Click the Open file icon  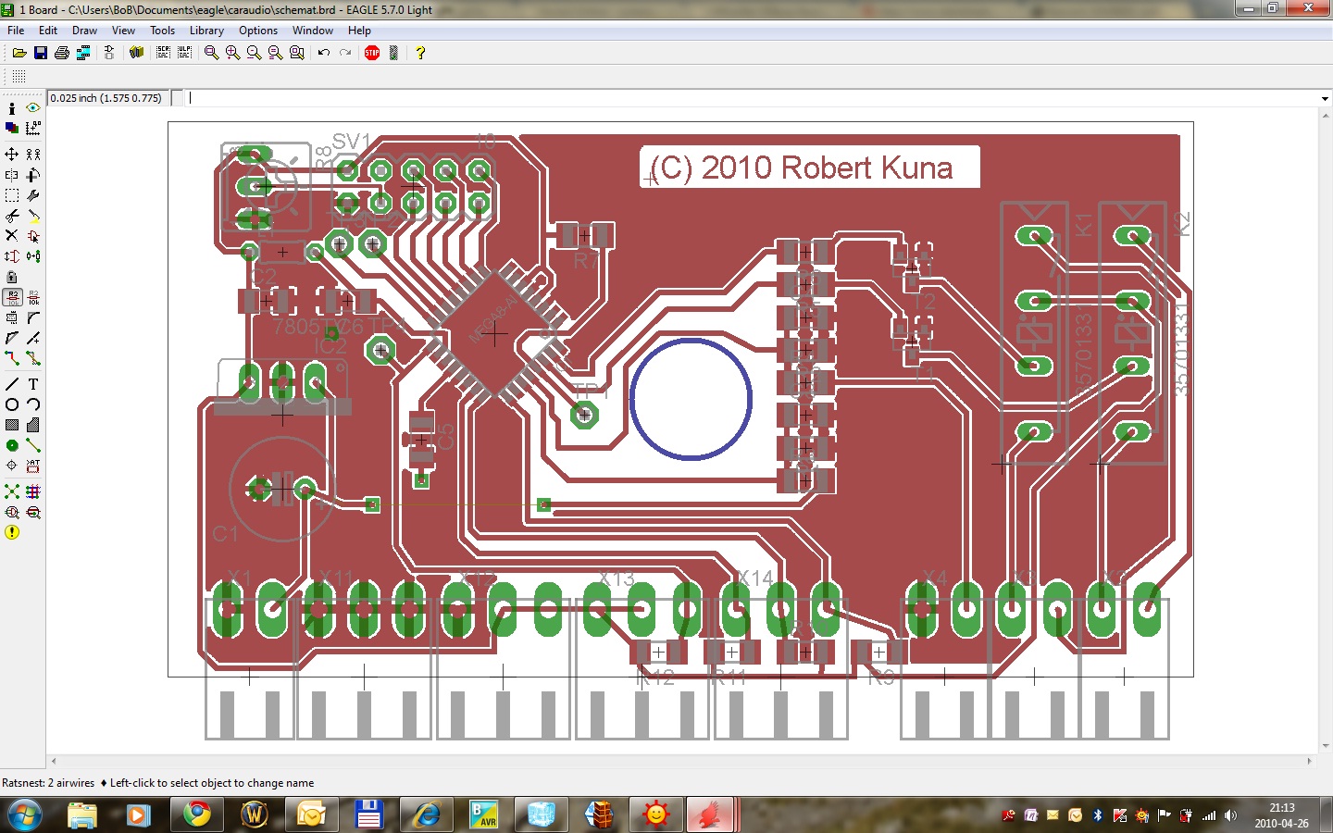coord(19,53)
